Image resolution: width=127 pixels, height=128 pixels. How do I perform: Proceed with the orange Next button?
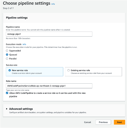coord(119,122)
